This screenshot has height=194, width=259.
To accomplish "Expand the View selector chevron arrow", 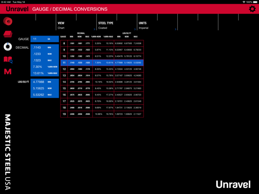I will point(94,29).
